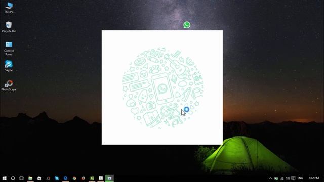Open Task View on the taskbar
Viewport: 324px width, 182px height.
[x=21, y=178]
